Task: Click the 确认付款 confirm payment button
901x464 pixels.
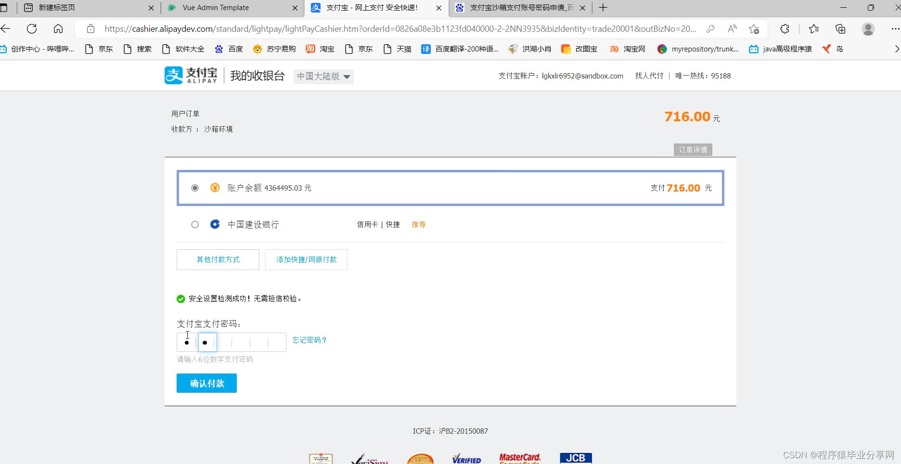Action: click(206, 383)
